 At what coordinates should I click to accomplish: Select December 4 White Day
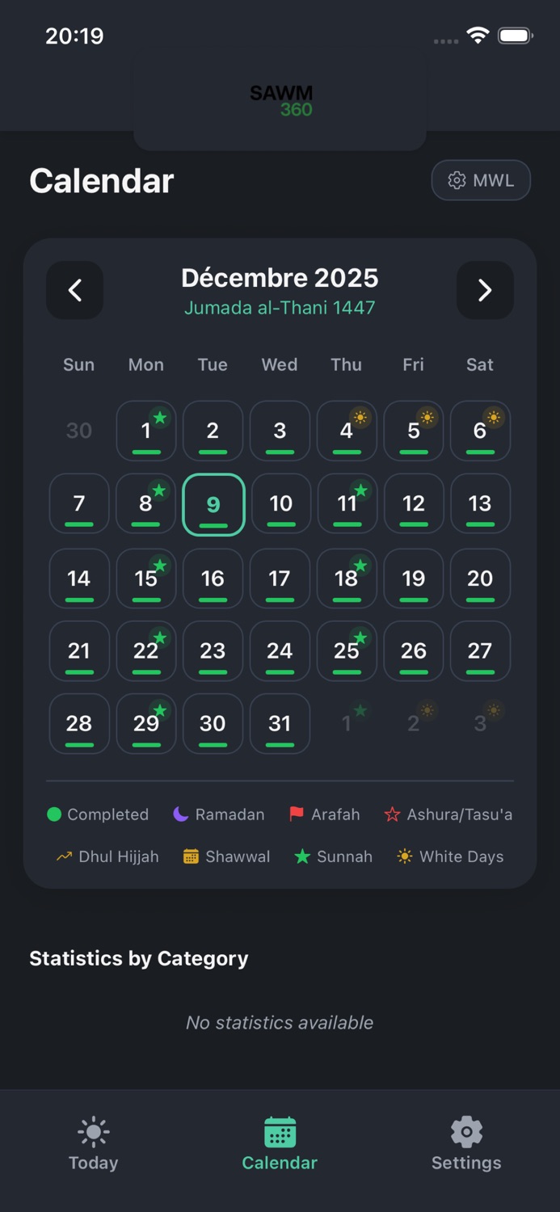347,431
